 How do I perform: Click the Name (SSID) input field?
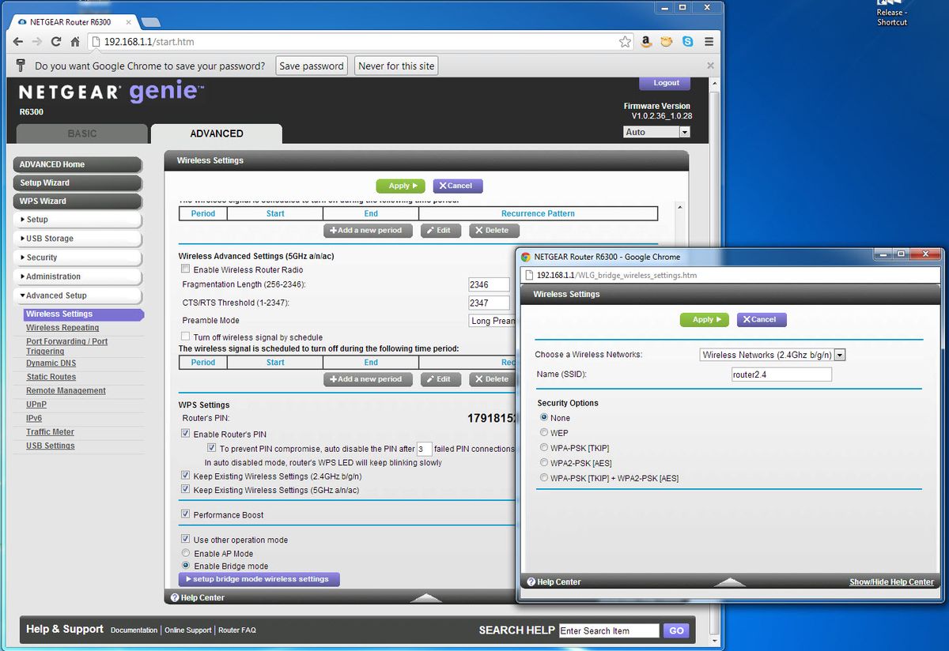click(781, 374)
